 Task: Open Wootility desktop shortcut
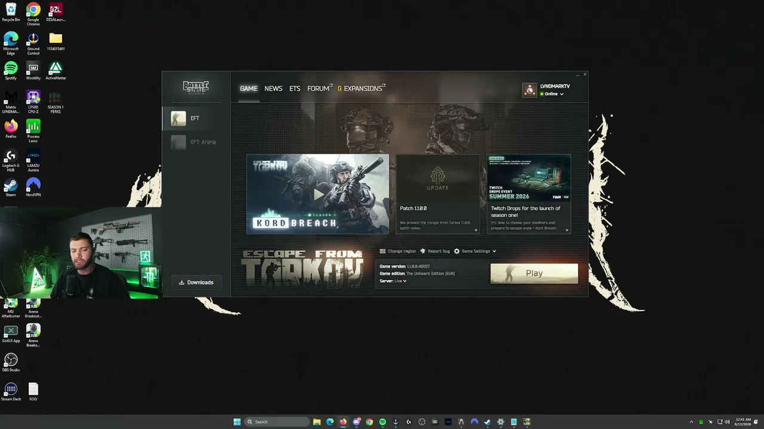(x=33, y=71)
